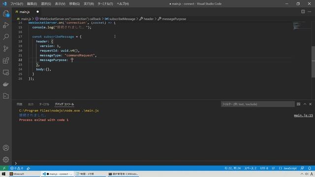Close the bottom panel
This screenshot has height=177, width=315.
(311, 104)
